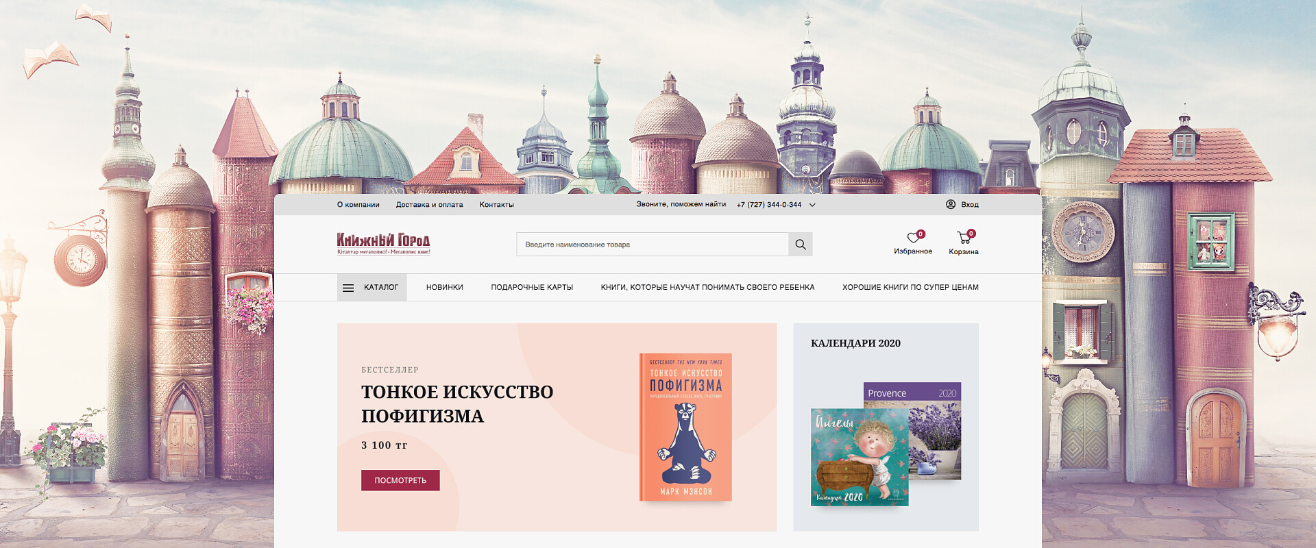The image size is (1316, 548).
Task: Open the Доставка и оплата link
Action: 429,204
